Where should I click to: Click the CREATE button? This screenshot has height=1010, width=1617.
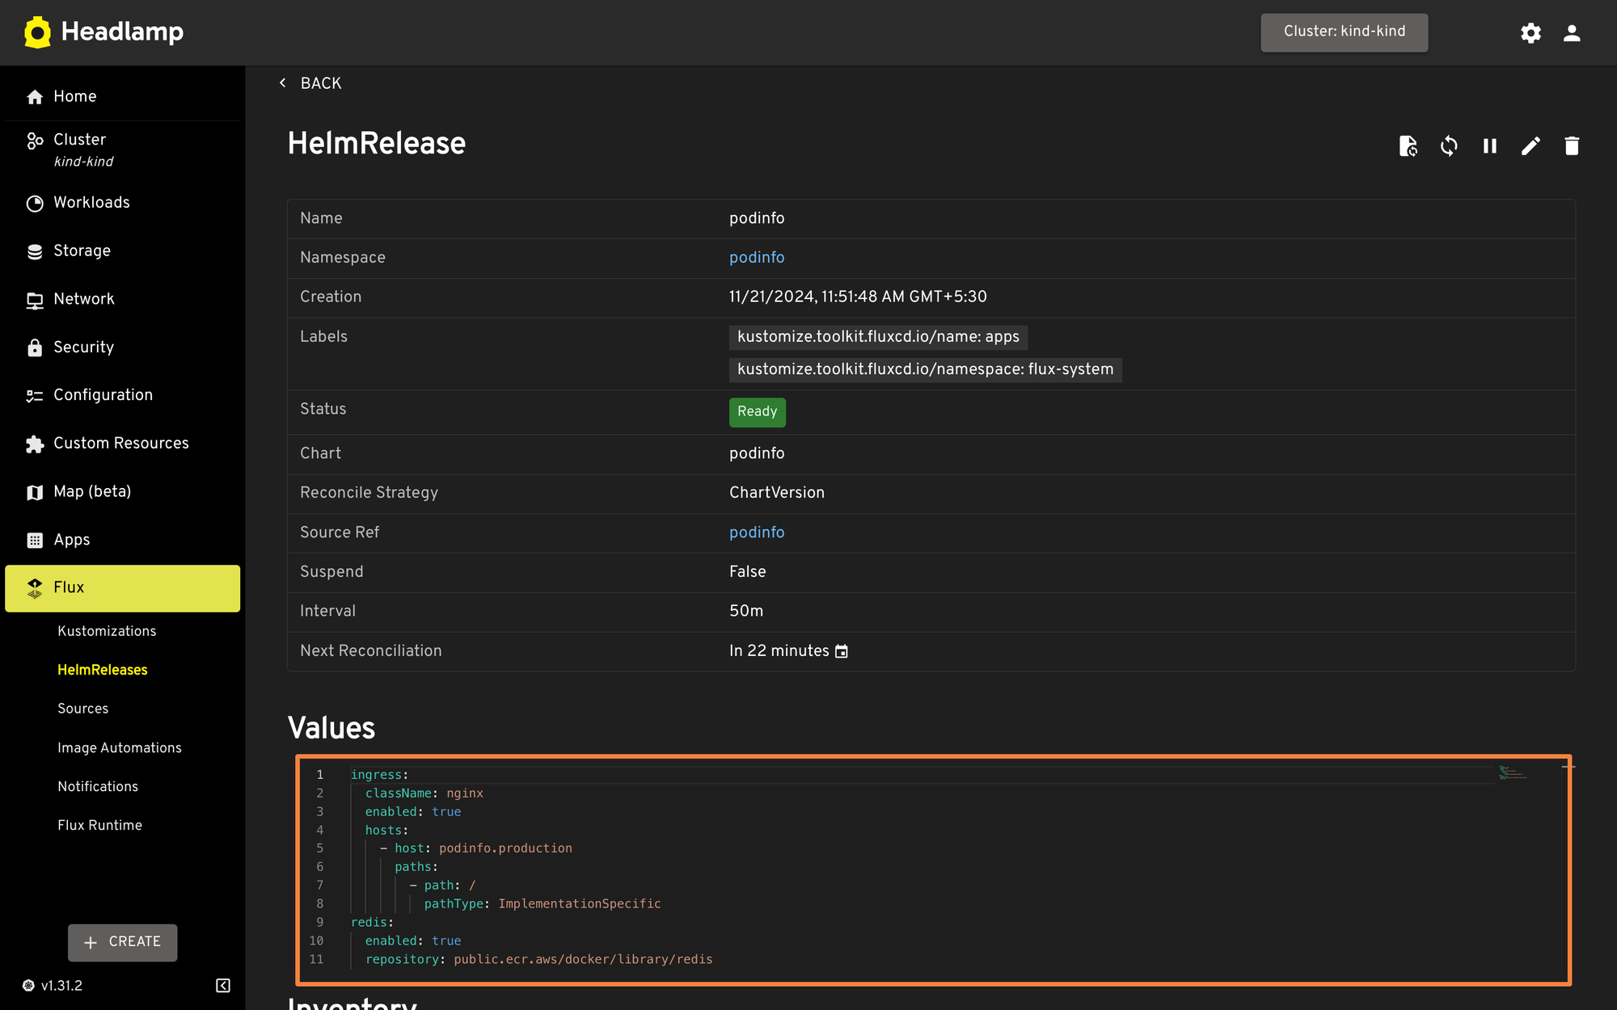(x=123, y=942)
